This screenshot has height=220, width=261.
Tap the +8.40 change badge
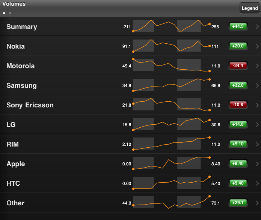click(238, 163)
